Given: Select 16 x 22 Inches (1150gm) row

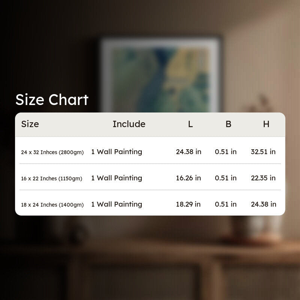Looking at the screenshot, I should [x=150, y=177].
